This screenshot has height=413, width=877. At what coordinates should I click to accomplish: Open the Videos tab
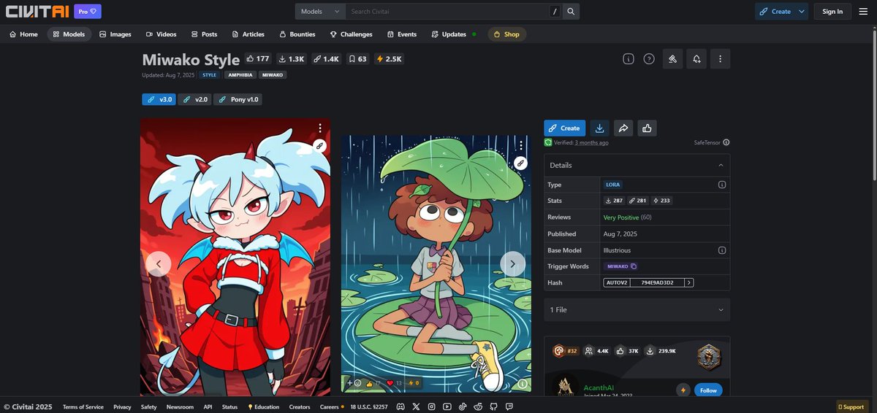(161, 34)
